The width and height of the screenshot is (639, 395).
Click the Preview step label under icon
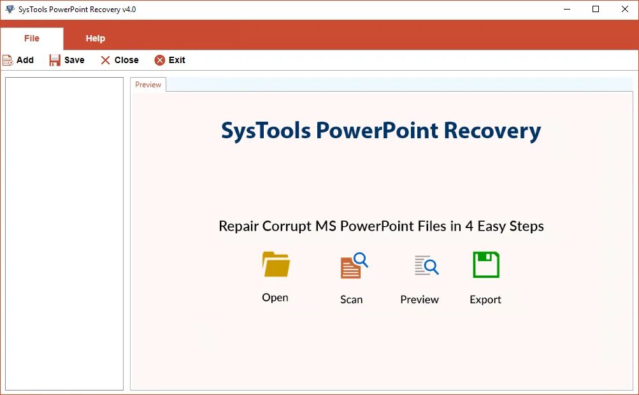click(419, 299)
